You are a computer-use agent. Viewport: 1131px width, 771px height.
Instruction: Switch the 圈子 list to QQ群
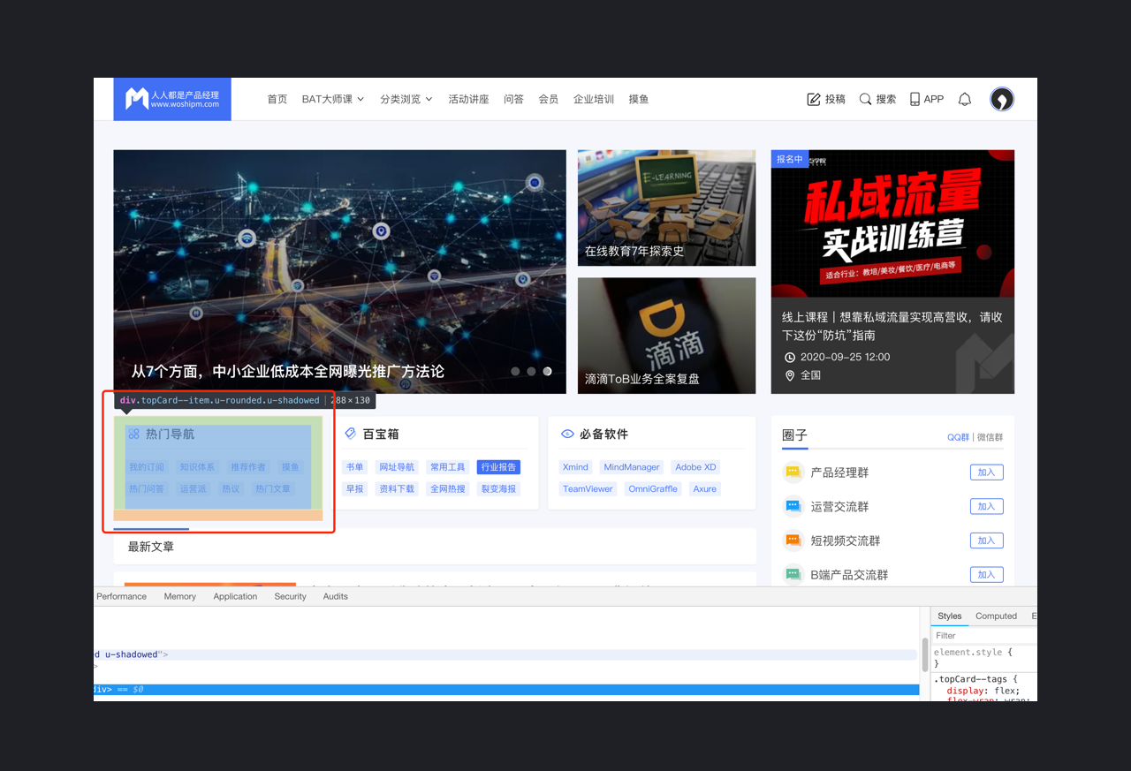958,437
